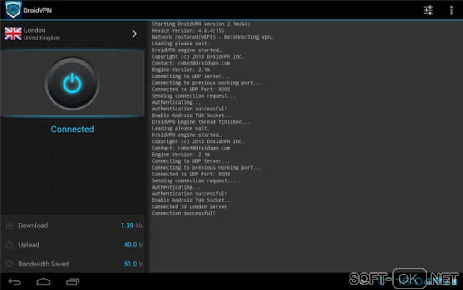The image size is (463, 290).
Task: Click log line 'Device Version: 4.0.4(15)'
Action: tap(188, 30)
